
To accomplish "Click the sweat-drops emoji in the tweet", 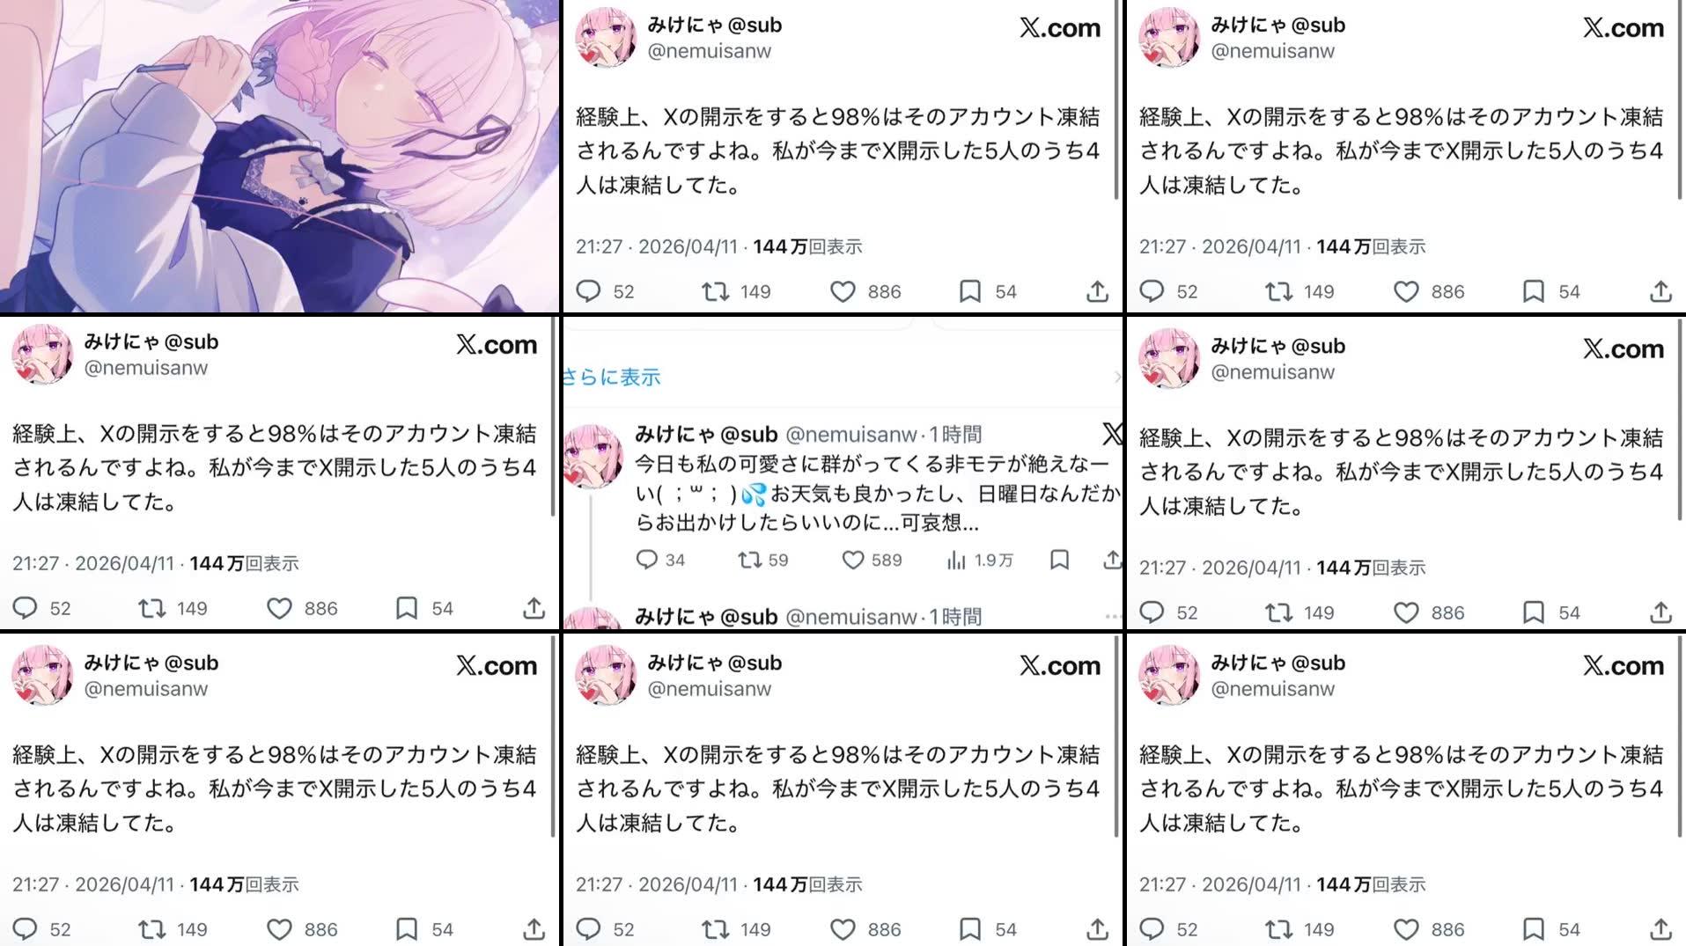I will [x=754, y=495].
